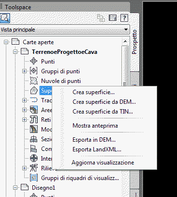Collapse the TerrenoeProgettoeCava drawing node
This screenshot has height=197, width=177.
[x=15, y=52]
